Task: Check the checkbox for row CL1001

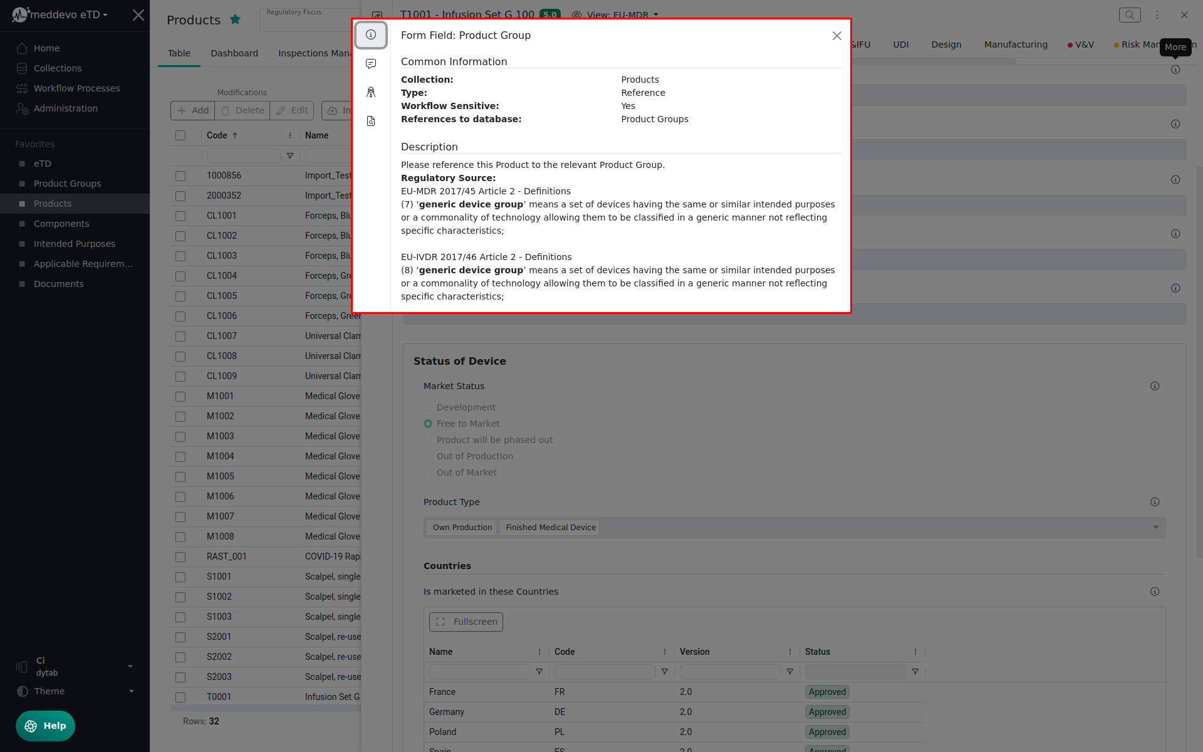Action: (180, 216)
